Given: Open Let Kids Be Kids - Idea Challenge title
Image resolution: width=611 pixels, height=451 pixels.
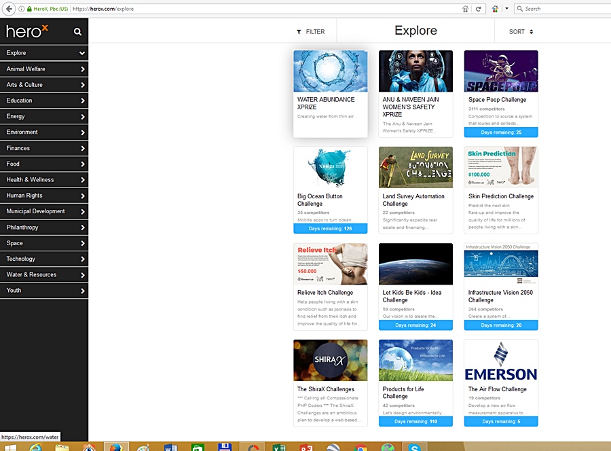Looking at the screenshot, I should click(412, 296).
